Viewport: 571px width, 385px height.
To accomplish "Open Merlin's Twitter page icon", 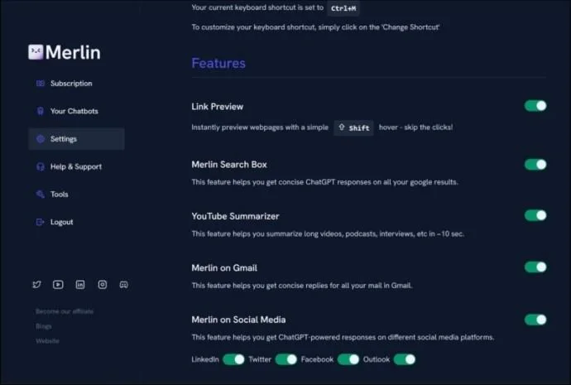I will tap(36, 285).
